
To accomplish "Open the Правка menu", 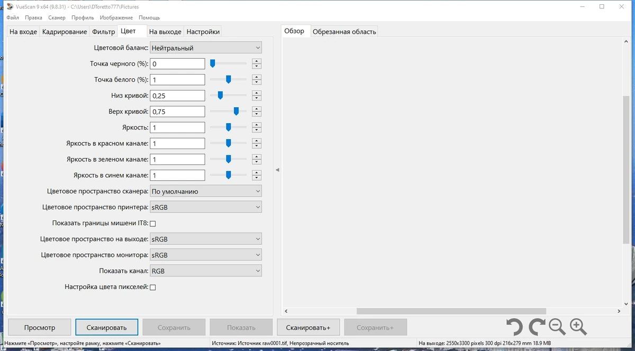I will pos(33,17).
